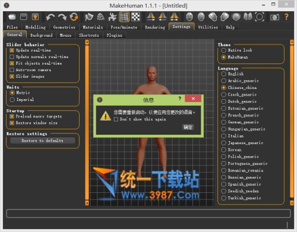Switch to Background settings sub-tab
Image resolution: width=297 pixels, height=232 pixels.
click(x=42, y=35)
